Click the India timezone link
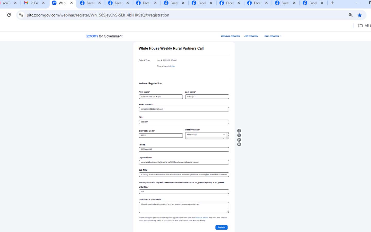The height and width of the screenshot is (232, 371). (x=172, y=66)
